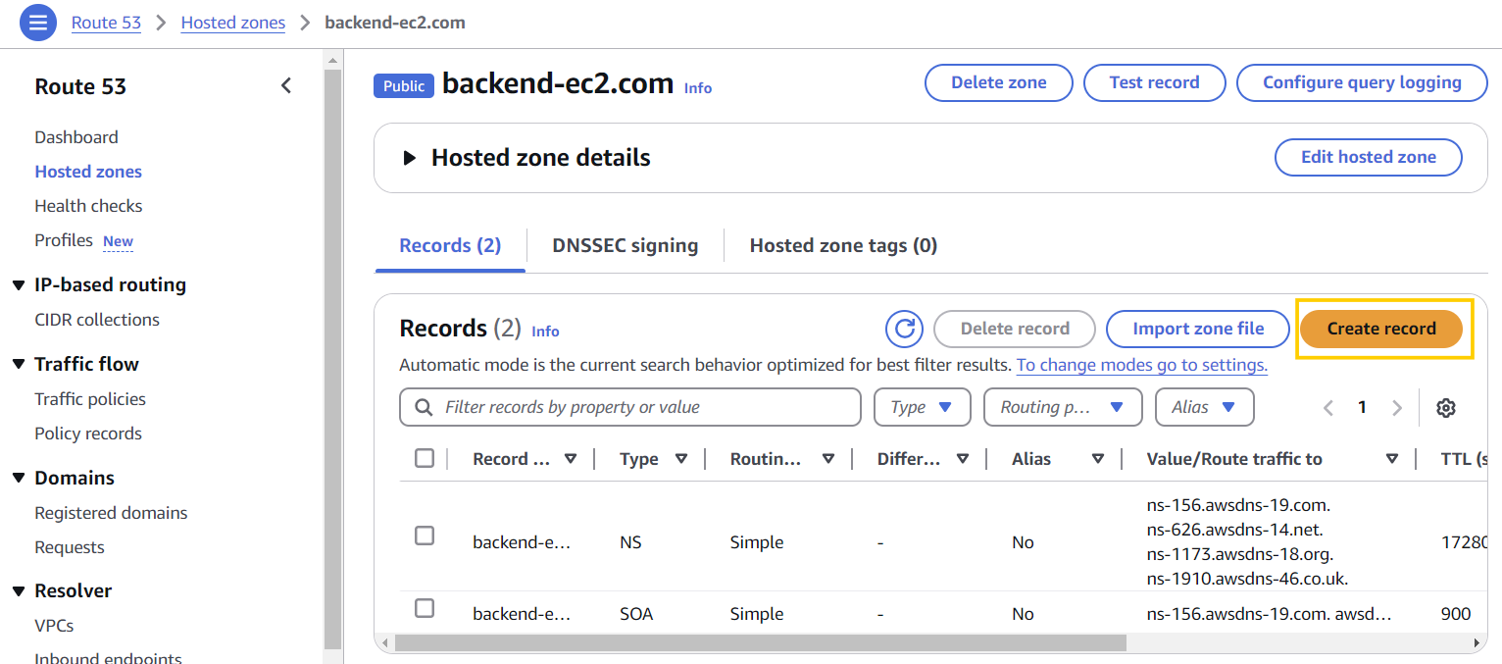Check the NS record row checkbox
Screen dimensions: 1502x664
[425, 536]
